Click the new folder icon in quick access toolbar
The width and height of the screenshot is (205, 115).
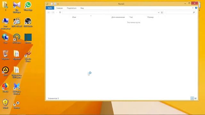55,4
